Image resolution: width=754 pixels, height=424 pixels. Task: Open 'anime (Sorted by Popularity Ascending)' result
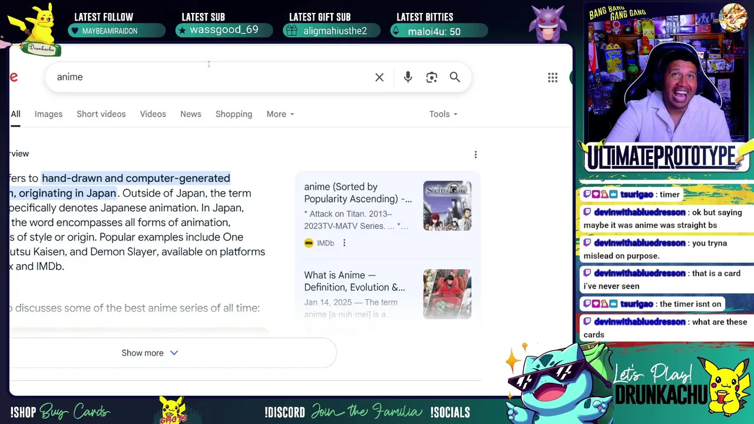point(358,193)
